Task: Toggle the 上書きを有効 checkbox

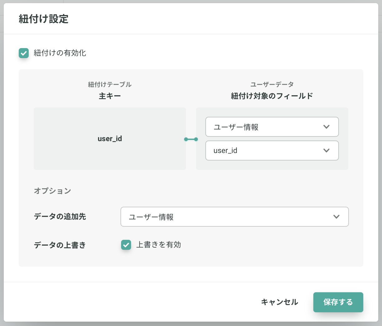Action: pos(126,245)
